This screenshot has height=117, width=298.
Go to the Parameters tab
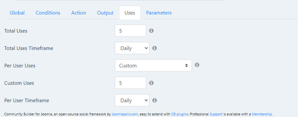(159, 13)
